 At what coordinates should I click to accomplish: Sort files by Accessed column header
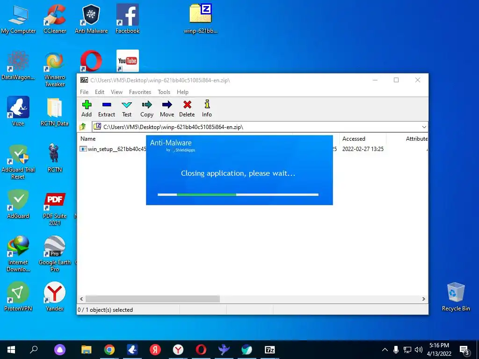[354, 138]
